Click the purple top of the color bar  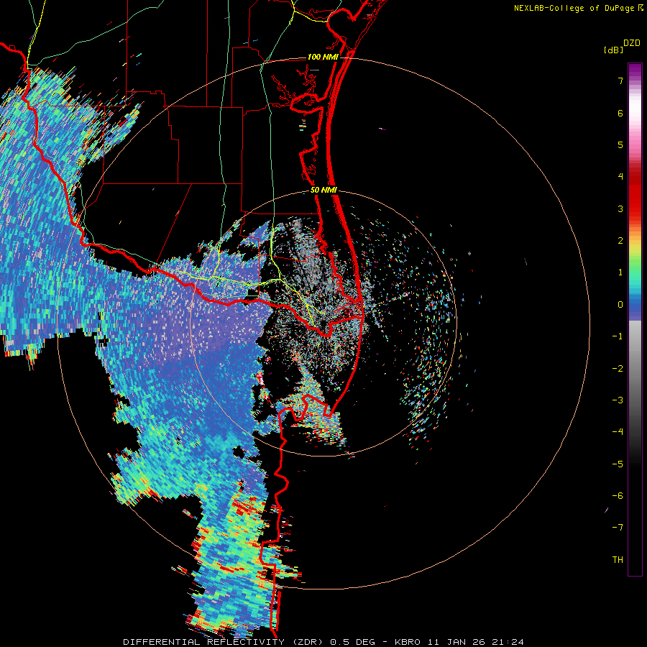[x=635, y=70]
